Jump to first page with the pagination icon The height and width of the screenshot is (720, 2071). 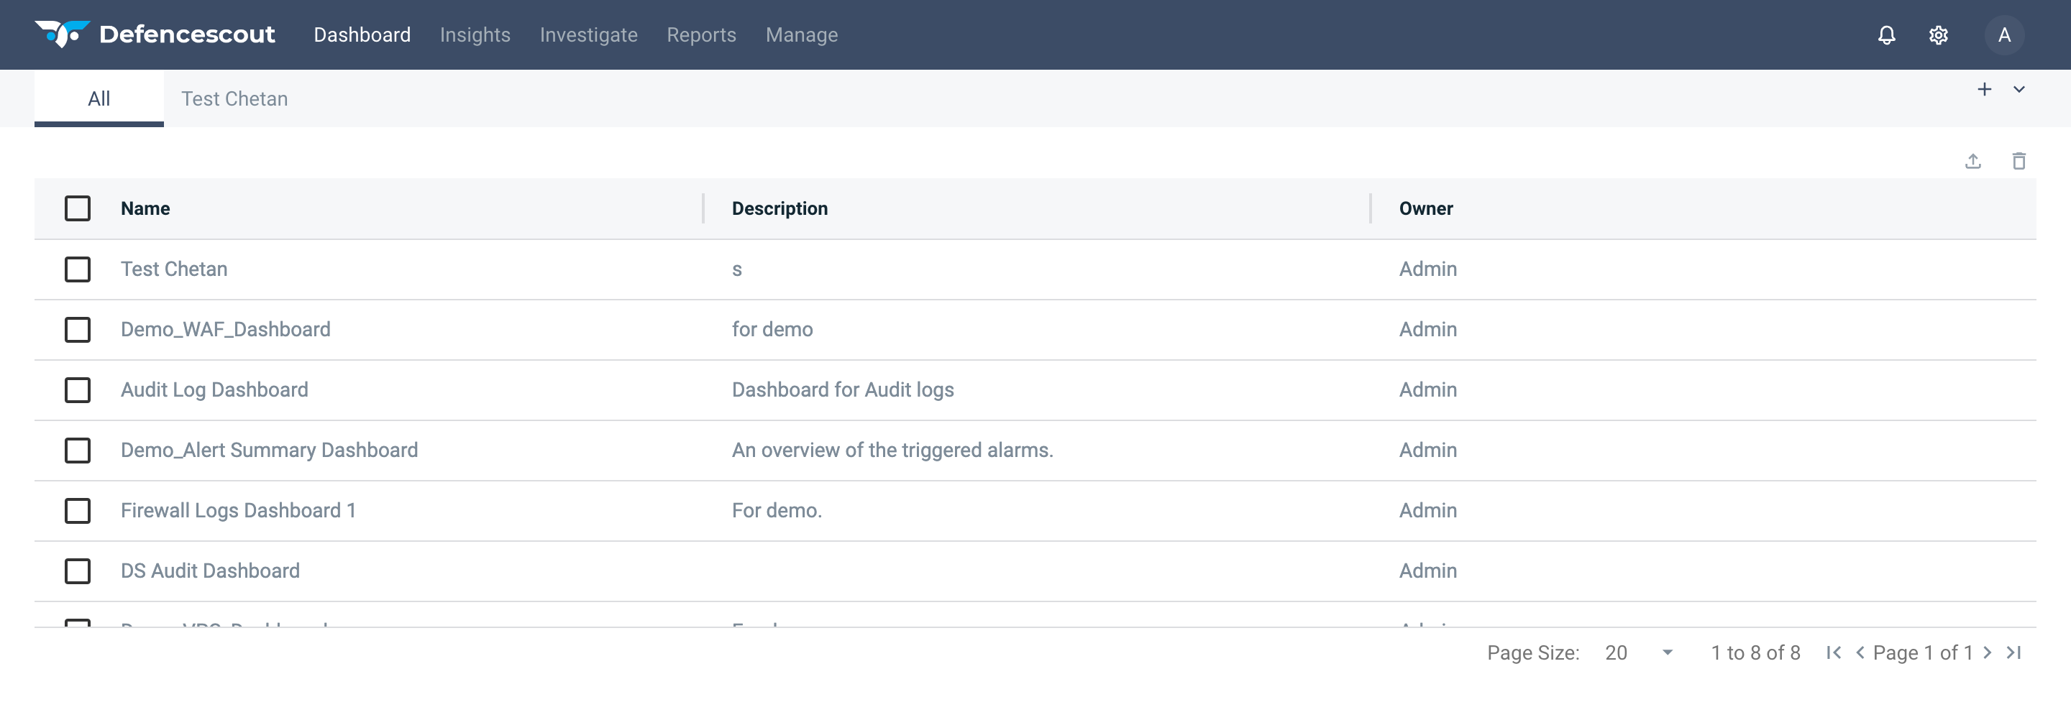click(1833, 652)
